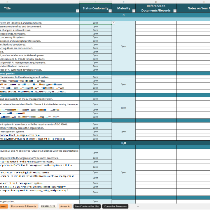Select status cell for 'governance and oversight professionals' row

click(x=95, y=41)
